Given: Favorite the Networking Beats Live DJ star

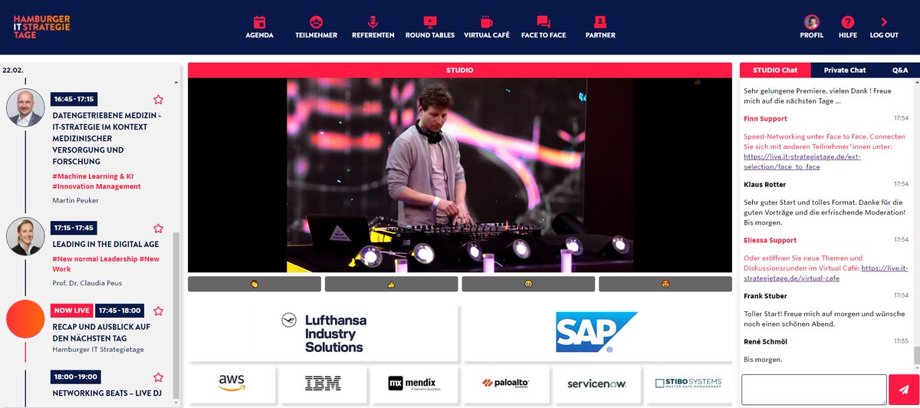Looking at the screenshot, I should pyautogui.click(x=158, y=377).
